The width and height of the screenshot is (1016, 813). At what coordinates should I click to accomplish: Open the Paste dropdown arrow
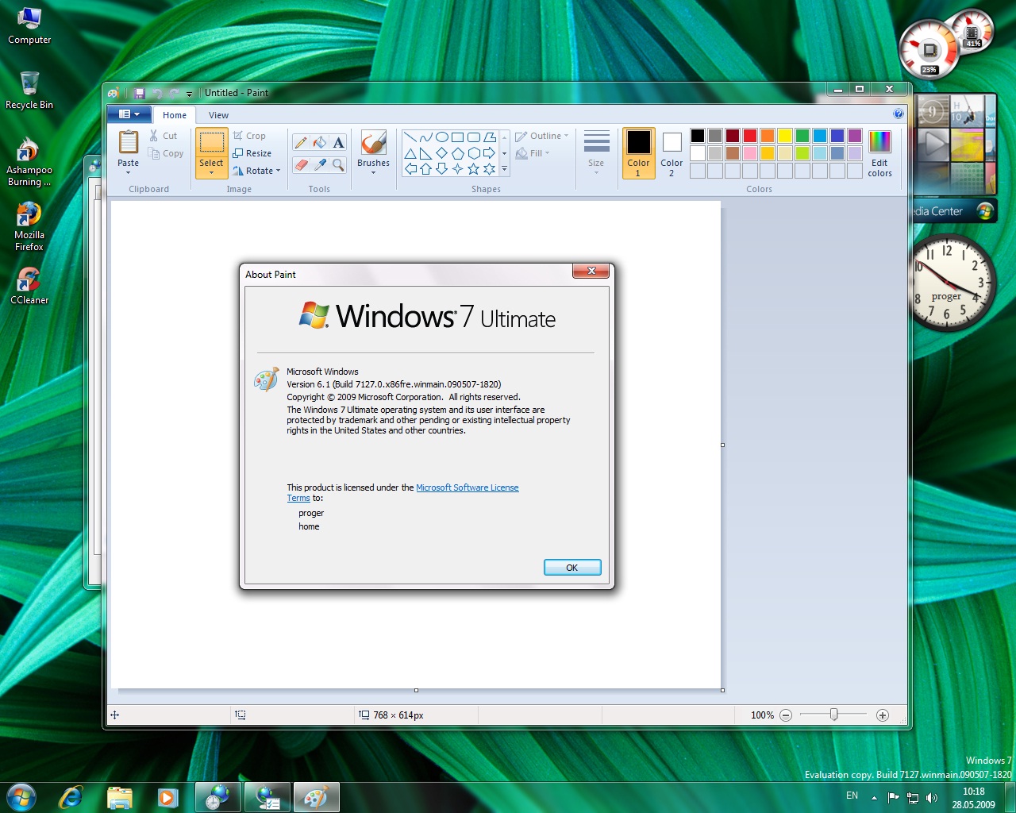128,172
